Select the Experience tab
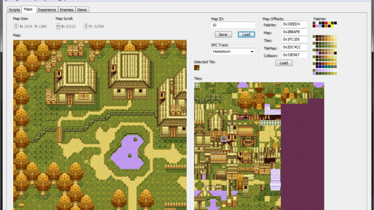 (47, 10)
